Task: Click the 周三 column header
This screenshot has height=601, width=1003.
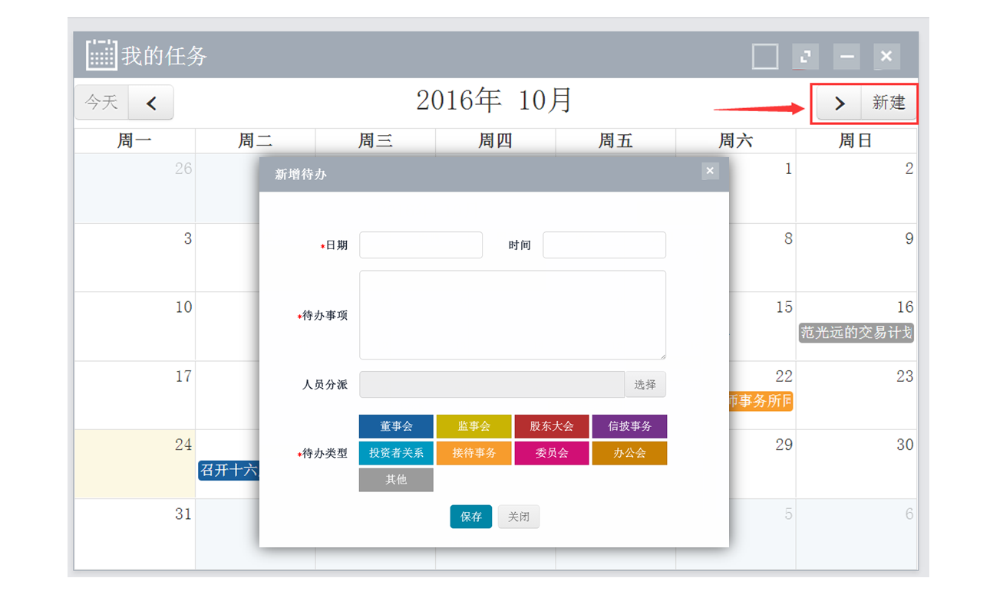Action: [x=375, y=141]
